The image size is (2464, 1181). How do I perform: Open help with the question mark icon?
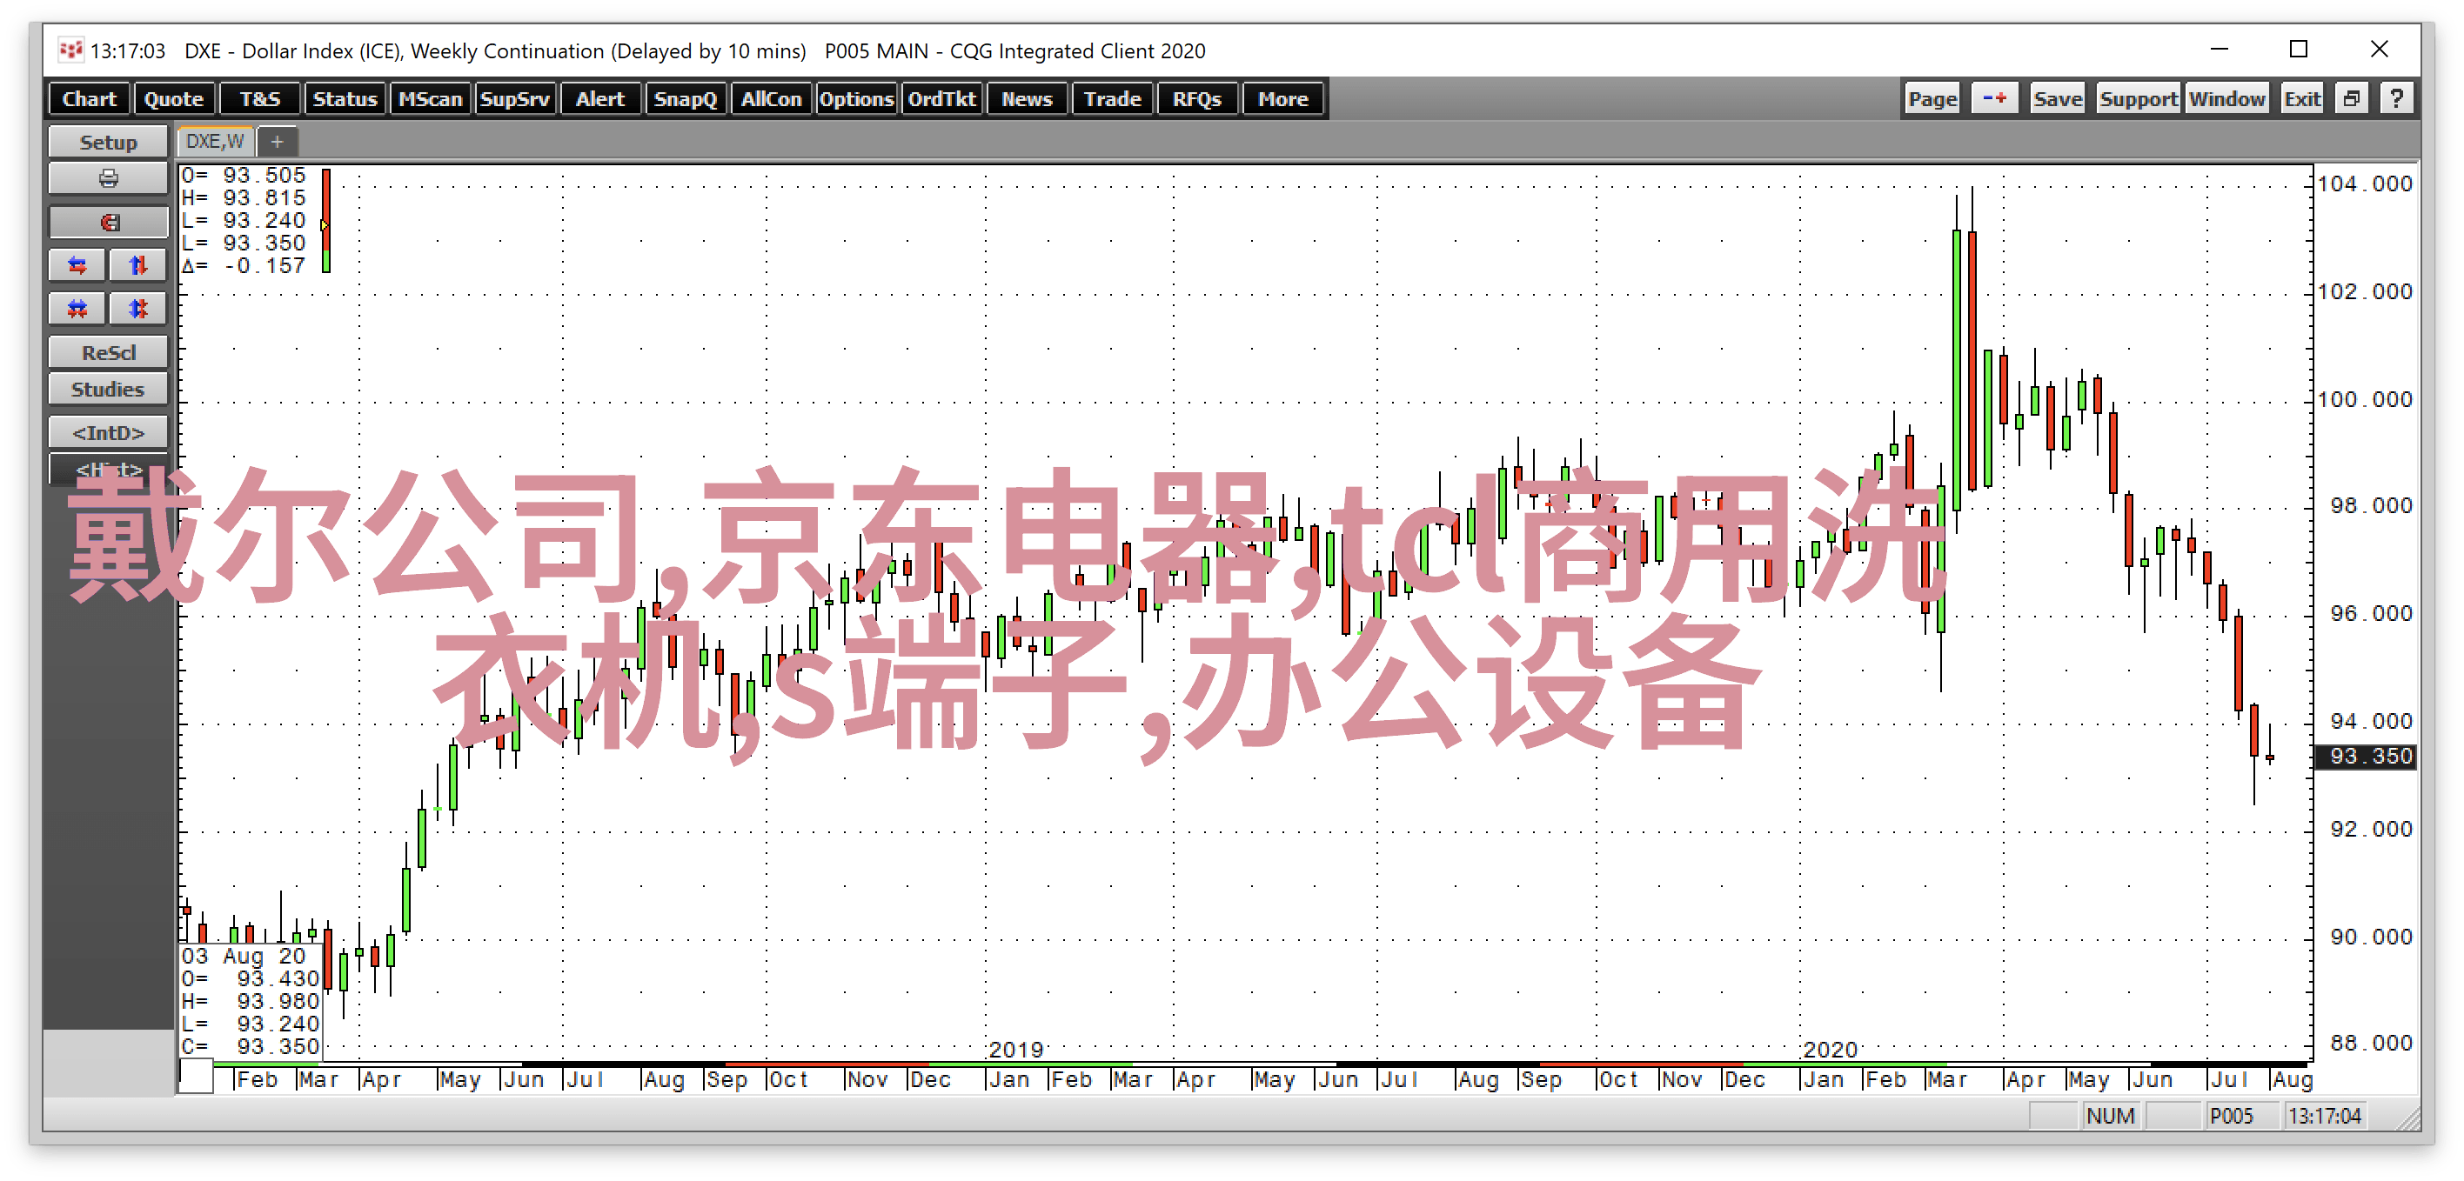2396,98
